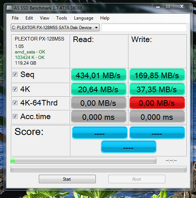Open the Help menu
Screen dimensions: 196x198
[x=105, y=18]
